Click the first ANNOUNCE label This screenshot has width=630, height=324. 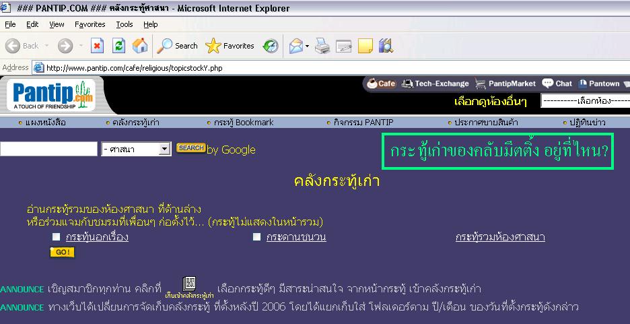coord(22,290)
